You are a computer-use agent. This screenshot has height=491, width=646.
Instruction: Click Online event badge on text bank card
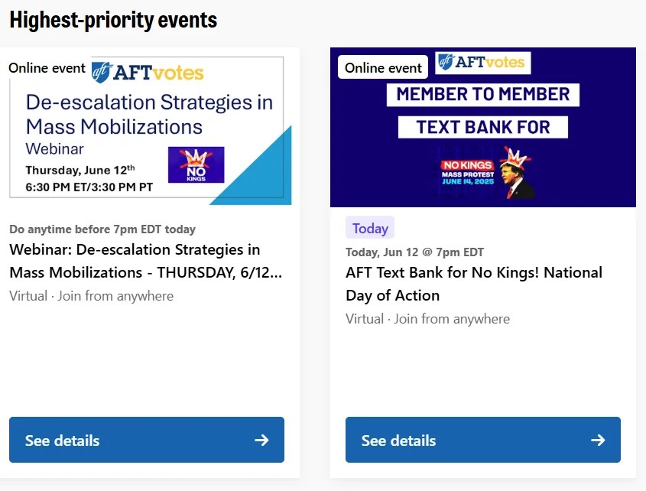point(383,68)
